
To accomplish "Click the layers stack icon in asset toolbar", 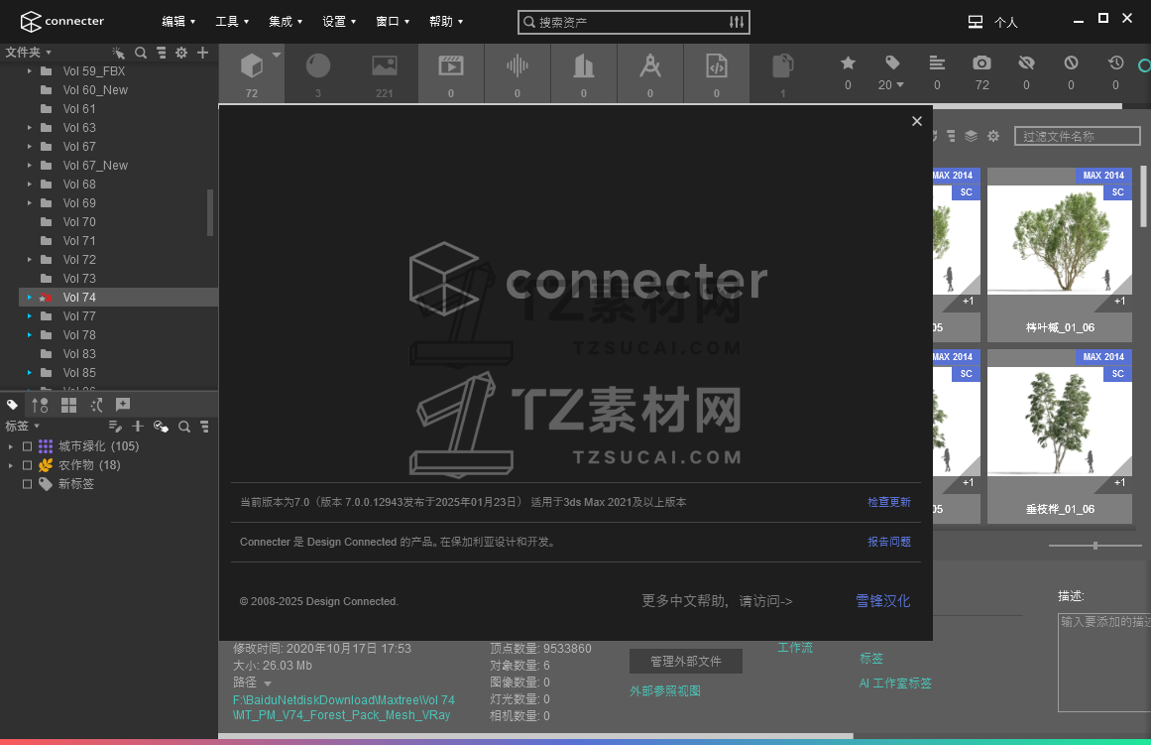I will pos(972,136).
